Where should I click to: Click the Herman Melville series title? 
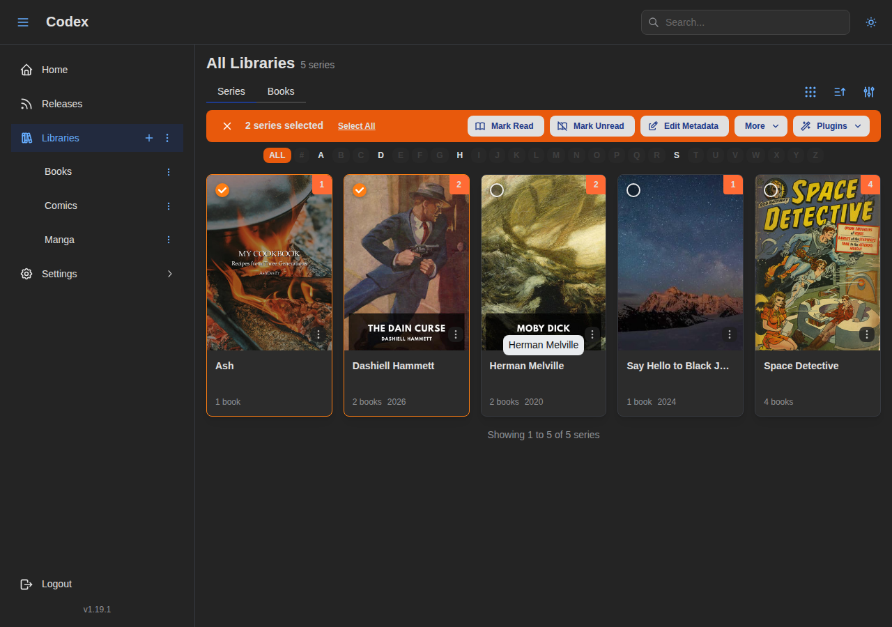pyautogui.click(x=527, y=366)
